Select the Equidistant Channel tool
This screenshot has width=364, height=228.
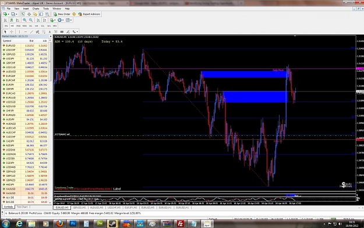pyautogui.click(x=38, y=31)
